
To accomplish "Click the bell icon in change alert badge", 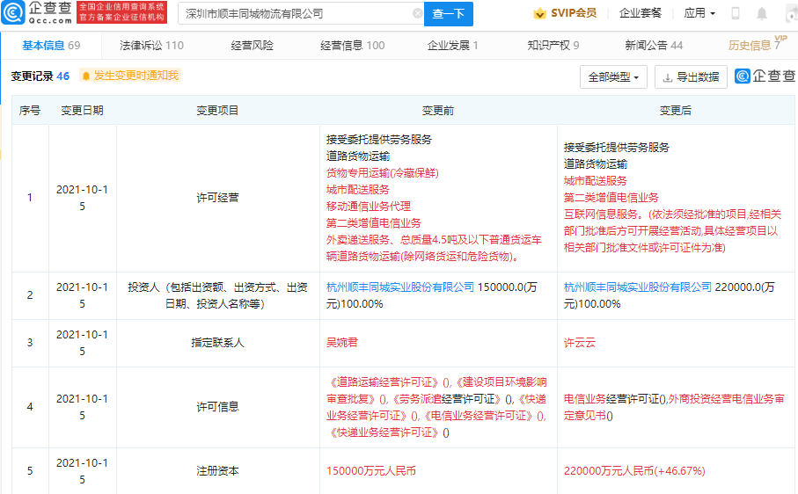I will click(86, 76).
